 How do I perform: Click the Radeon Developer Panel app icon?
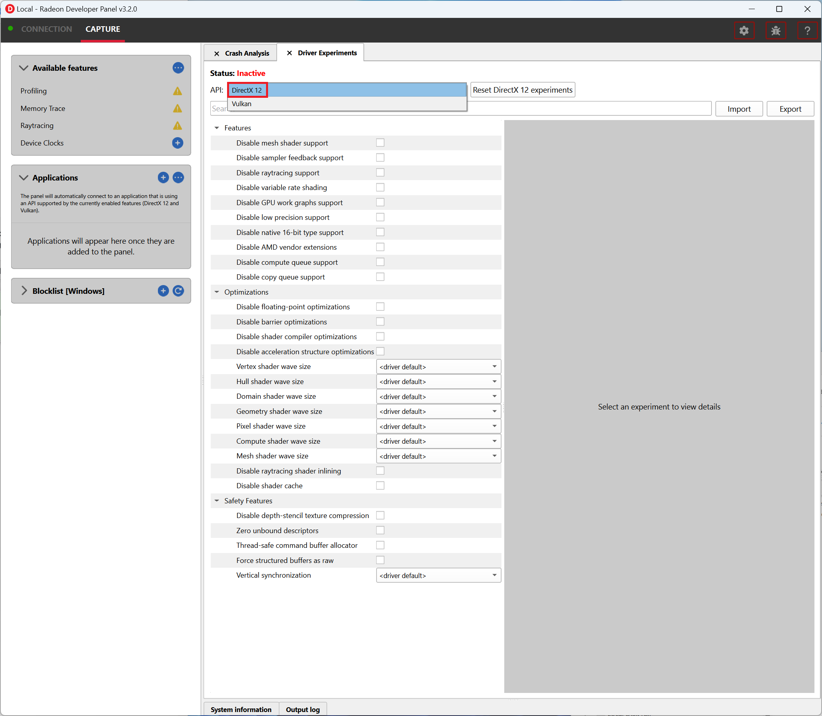10,9
